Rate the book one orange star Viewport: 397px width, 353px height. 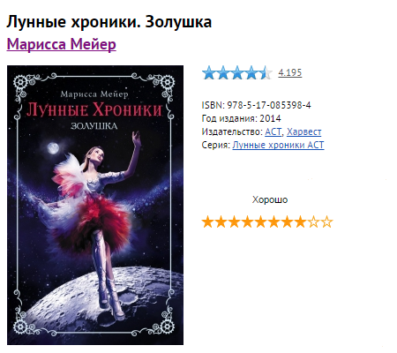point(207,222)
